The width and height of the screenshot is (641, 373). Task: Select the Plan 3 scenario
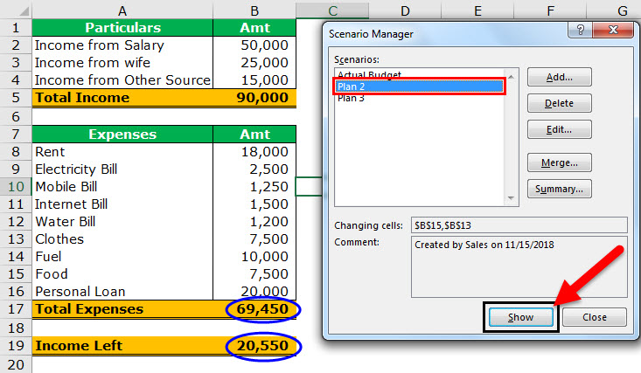pyautogui.click(x=419, y=98)
